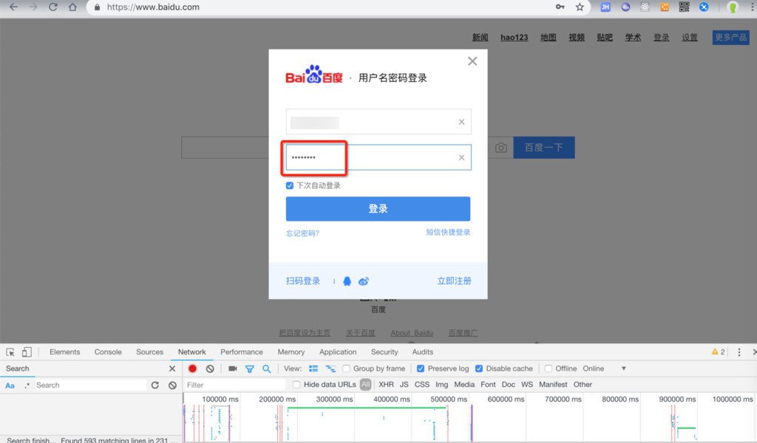Viewport: 757px width, 443px height.
Task: Click the 忘记密码? link
Action: coord(302,233)
